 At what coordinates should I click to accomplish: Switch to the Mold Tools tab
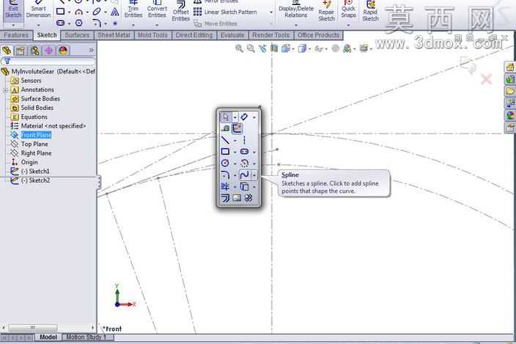point(152,35)
